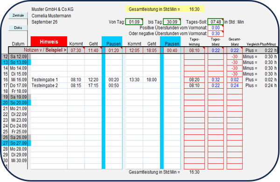Click example second Kommt time 12:05
Image resolution: width=280 pixels, height=182 pixels.
[134, 50]
